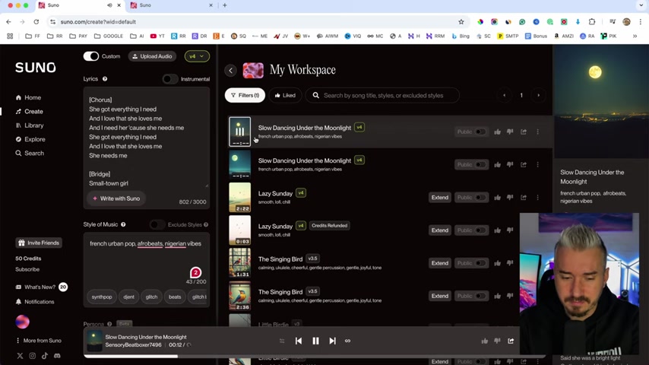Toggle Public for Lazy Sunday Credits Refunded
The width and height of the screenshot is (649, 365).
[480, 230]
